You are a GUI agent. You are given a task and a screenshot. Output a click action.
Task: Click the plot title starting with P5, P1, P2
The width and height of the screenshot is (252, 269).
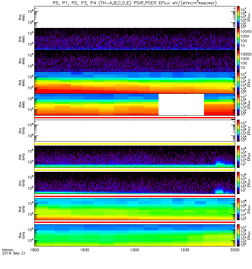pyautogui.click(x=134, y=3)
